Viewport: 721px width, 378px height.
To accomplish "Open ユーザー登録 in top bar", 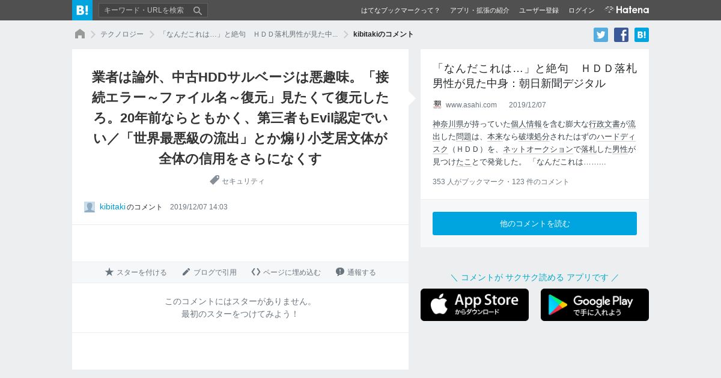I will (x=539, y=10).
